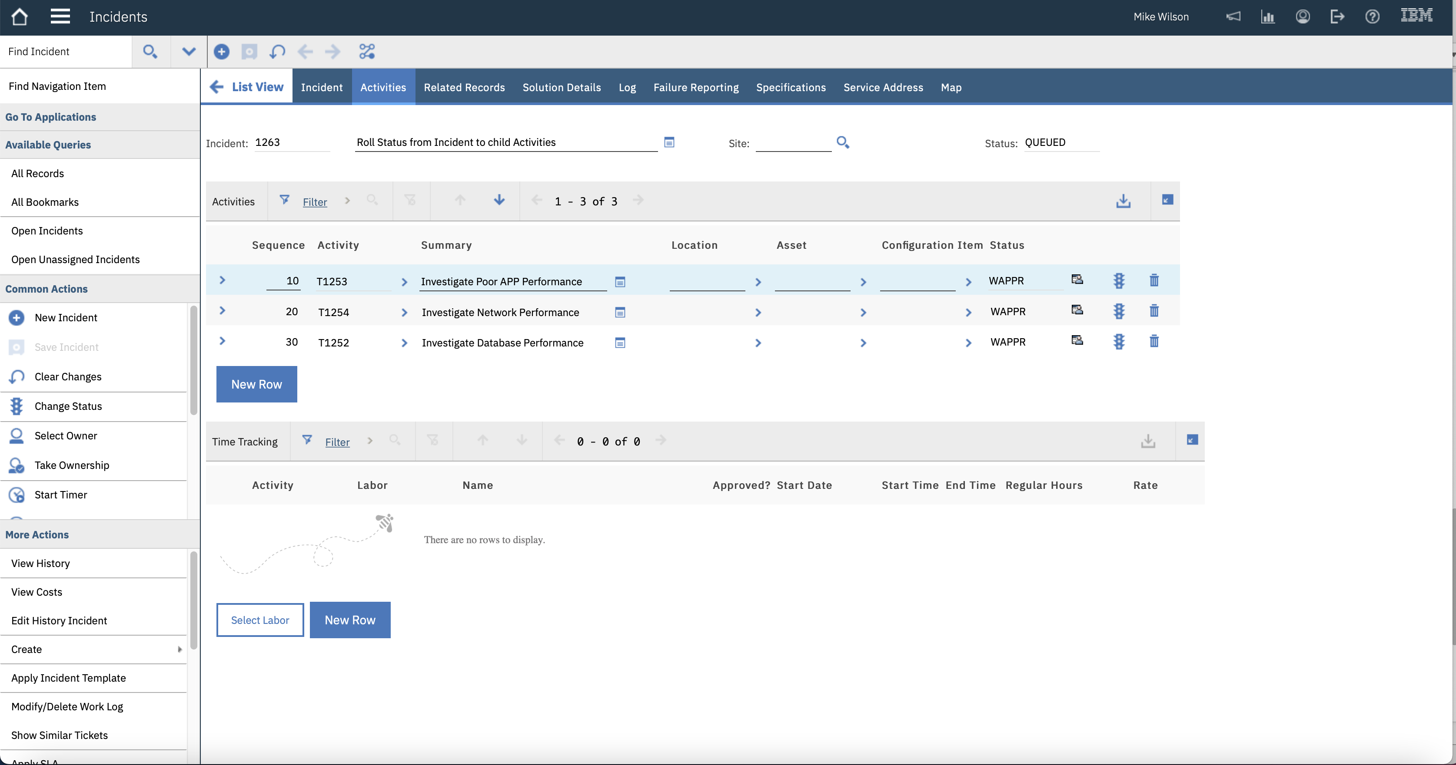This screenshot has height=765, width=1456.
Task: Click New Row button under Activities
Action: 256,384
